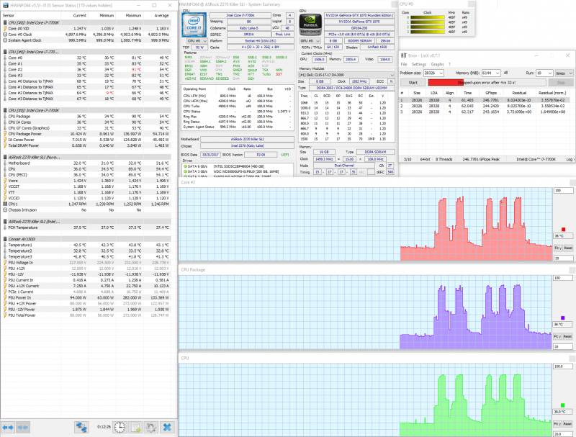Open the HWiNFO sensor settings gear icon
Screen dimensions: 576x437
[150, 428]
